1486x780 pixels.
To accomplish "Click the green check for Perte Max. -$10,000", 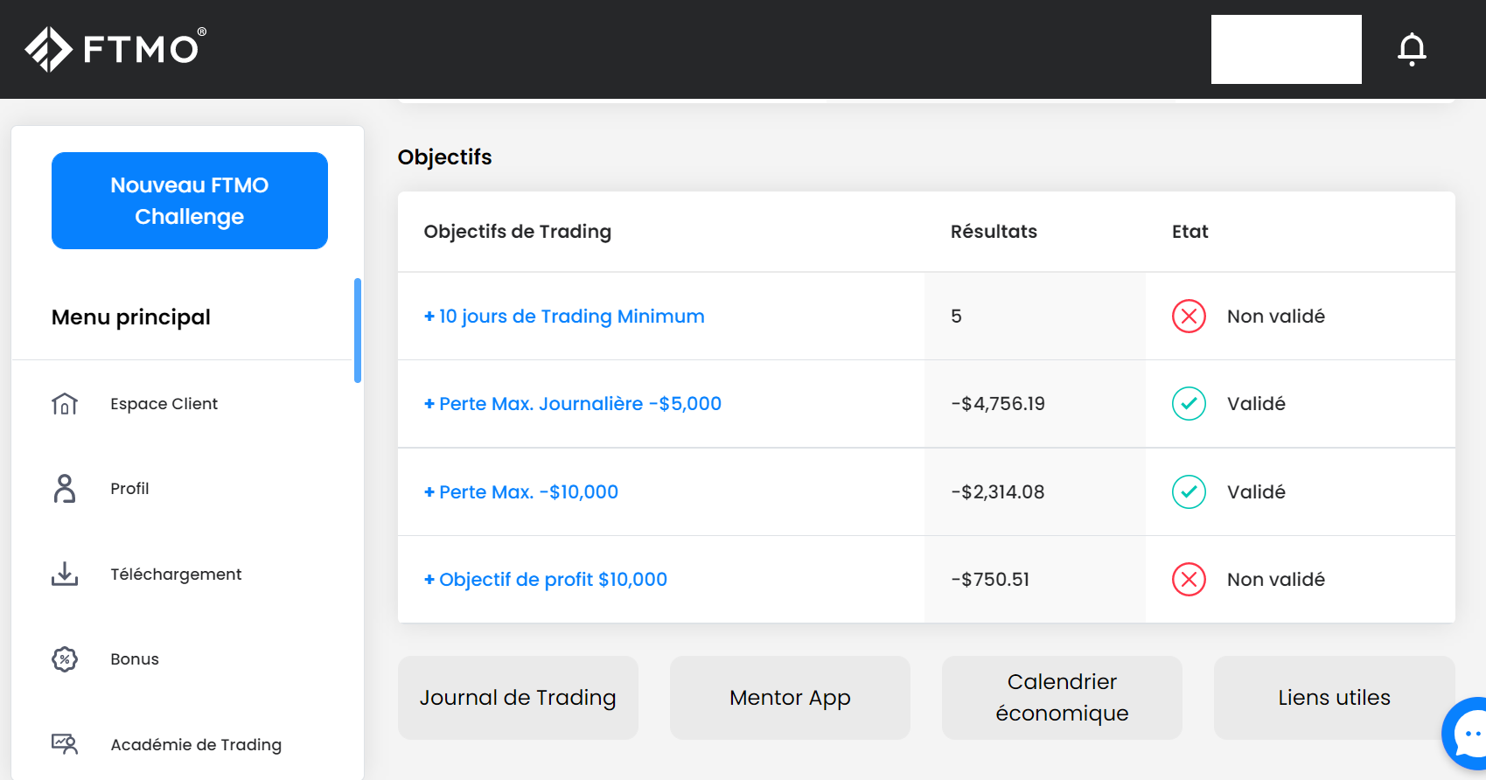I will pyautogui.click(x=1189, y=491).
